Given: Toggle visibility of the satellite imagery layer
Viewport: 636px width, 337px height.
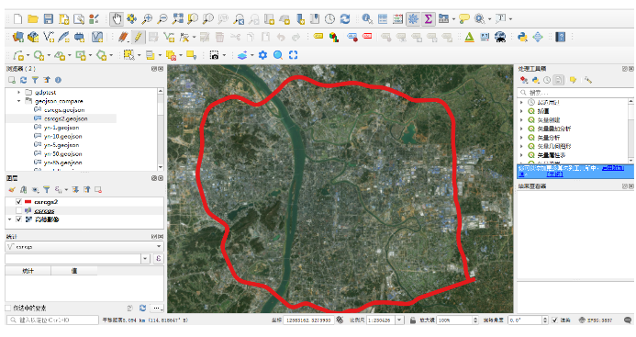Looking at the screenshot, I should coord(18,219).
